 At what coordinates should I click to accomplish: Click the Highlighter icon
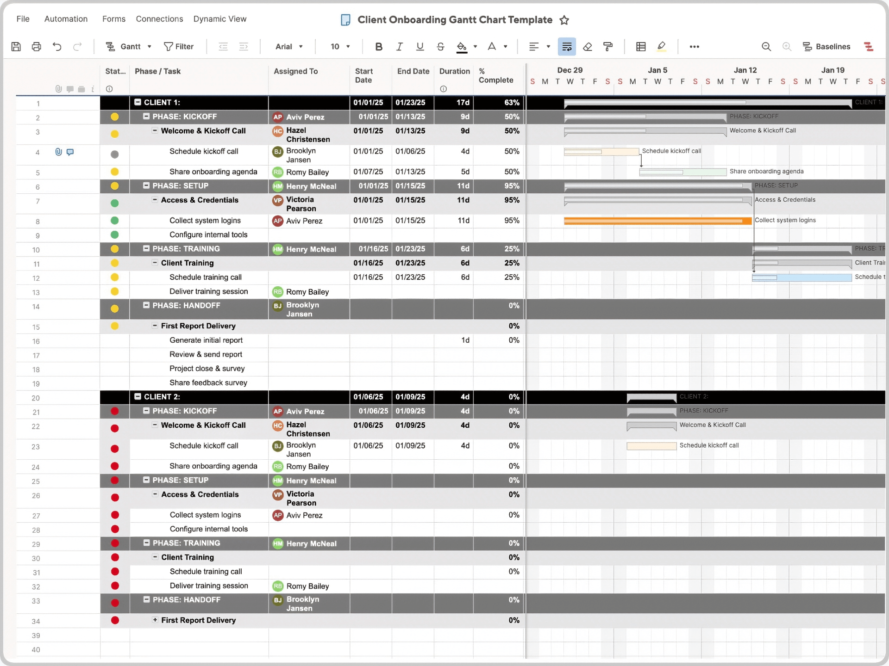tap(661, 46)
